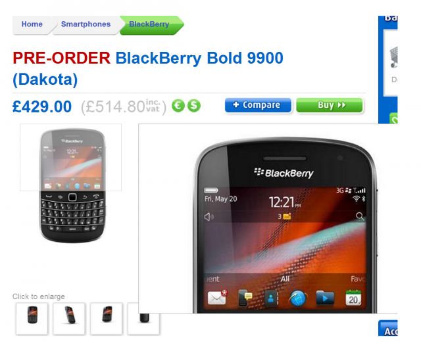
Task: Click the shopping cart icon in sidebar
Action: 393,57
